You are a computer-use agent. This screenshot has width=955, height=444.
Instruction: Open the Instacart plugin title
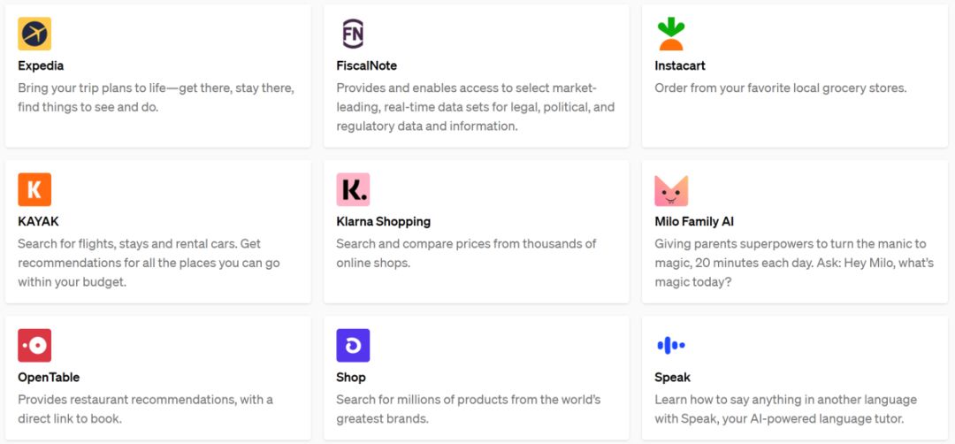tap(679, 65)
